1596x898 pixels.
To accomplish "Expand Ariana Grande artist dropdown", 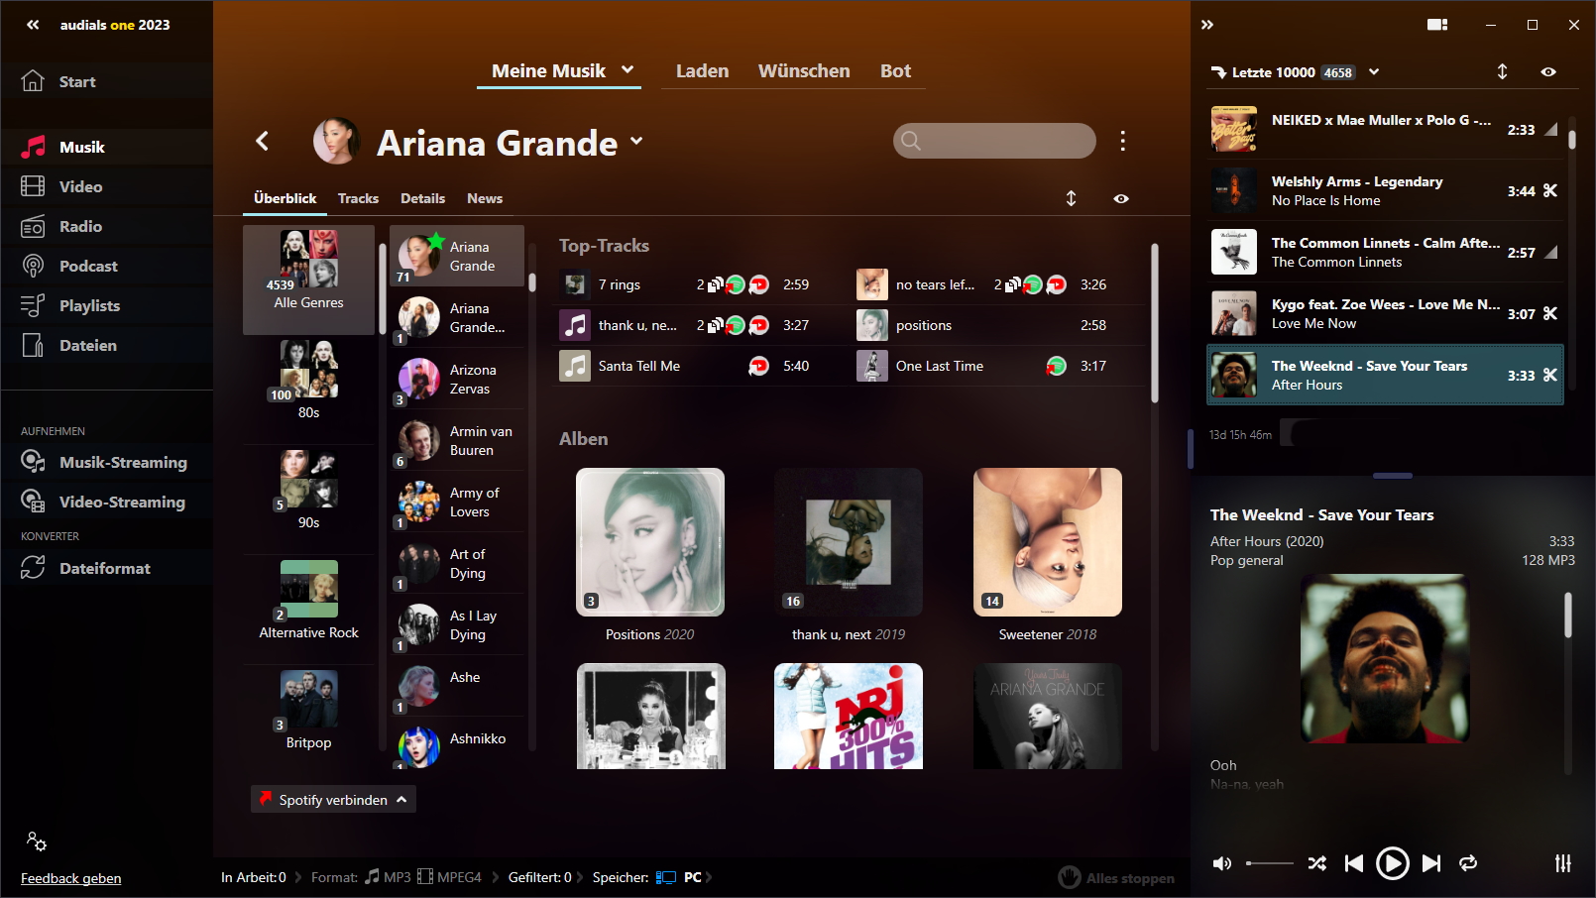I will click(636, 141).
